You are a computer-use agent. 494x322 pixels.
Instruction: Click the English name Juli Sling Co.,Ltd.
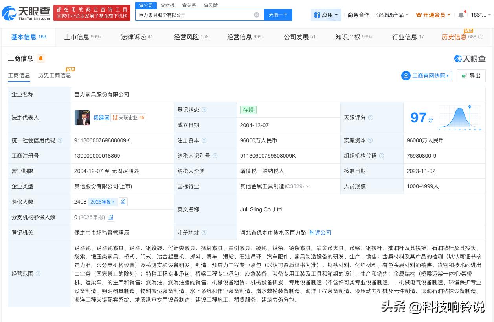pos(262,209)
